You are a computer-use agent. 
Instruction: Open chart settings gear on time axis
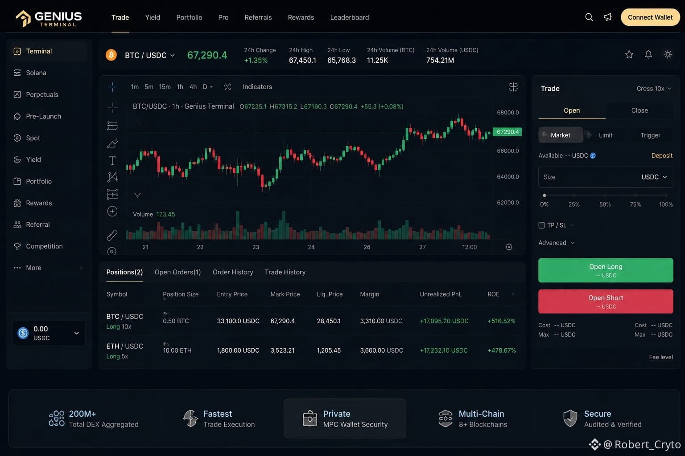509,247
